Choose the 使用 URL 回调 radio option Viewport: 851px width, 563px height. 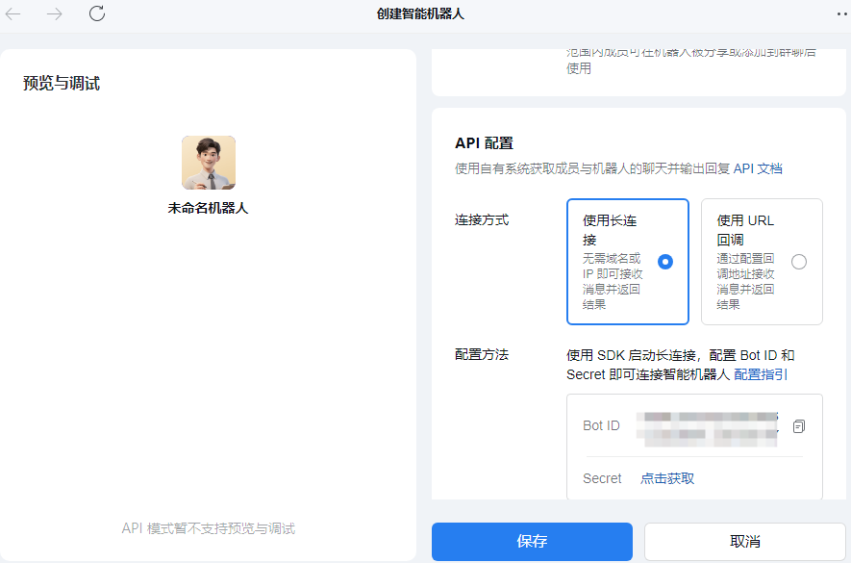(x=798, y=262)
